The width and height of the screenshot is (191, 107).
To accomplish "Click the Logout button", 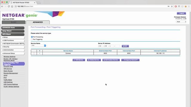I will (x=181, y=13).
